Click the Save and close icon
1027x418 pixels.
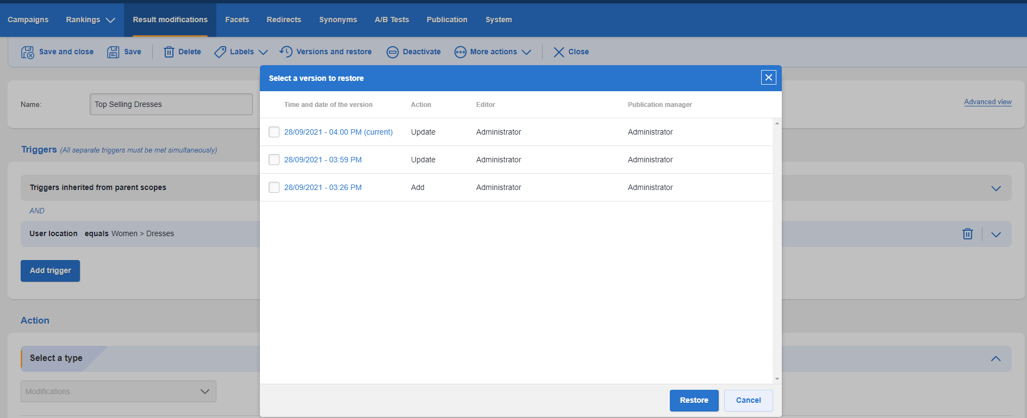click(x=27, y=52)
